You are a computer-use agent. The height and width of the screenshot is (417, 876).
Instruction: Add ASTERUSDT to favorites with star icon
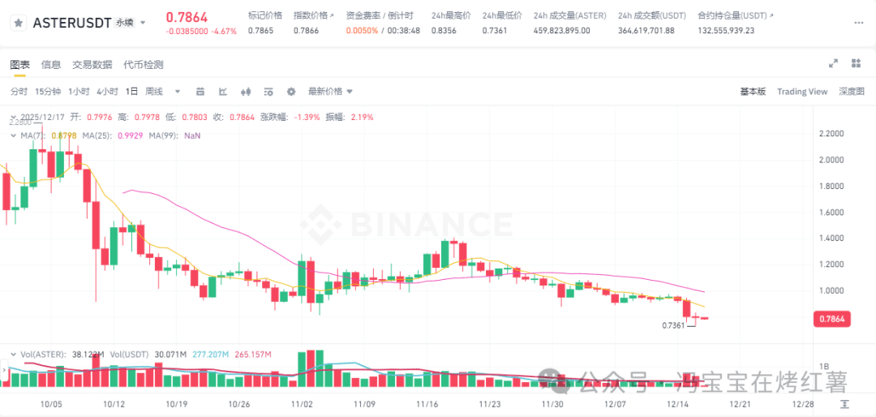[x=18, y=23]
